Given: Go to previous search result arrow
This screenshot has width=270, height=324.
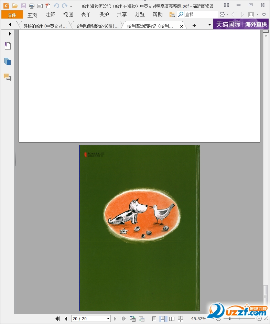Looking at the screenshot, I should 233,14.
